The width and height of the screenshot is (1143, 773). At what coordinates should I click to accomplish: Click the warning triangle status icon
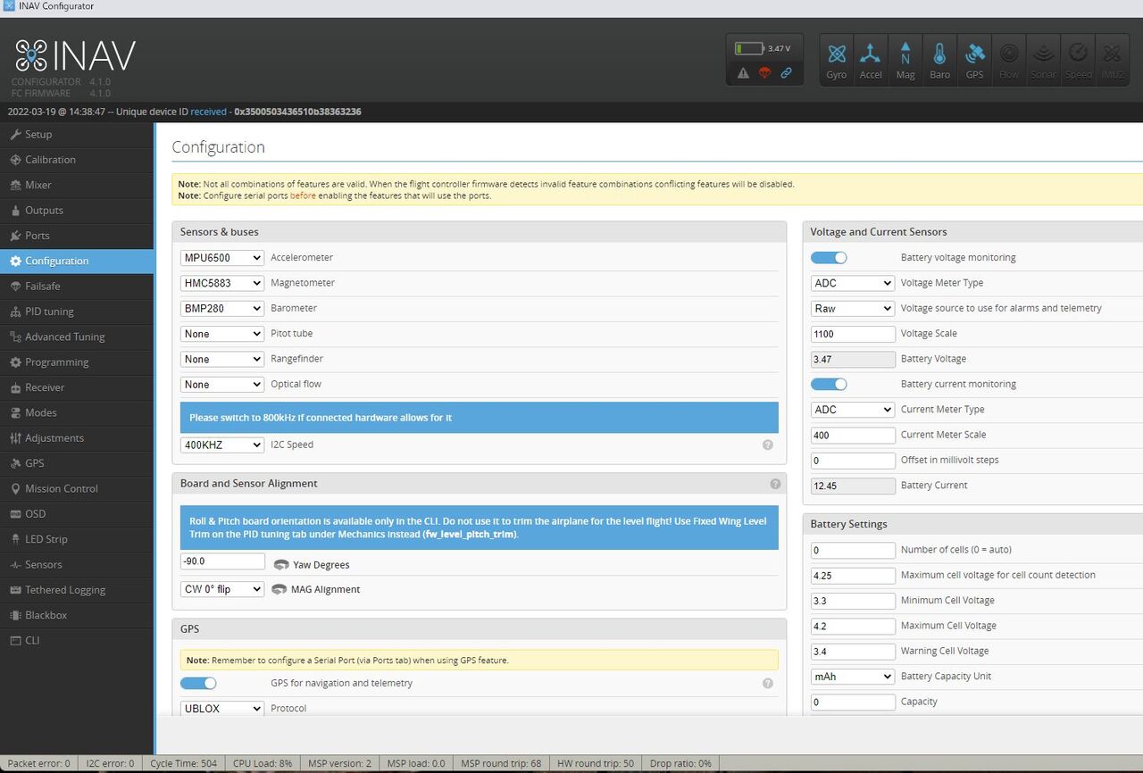(743, 73)
